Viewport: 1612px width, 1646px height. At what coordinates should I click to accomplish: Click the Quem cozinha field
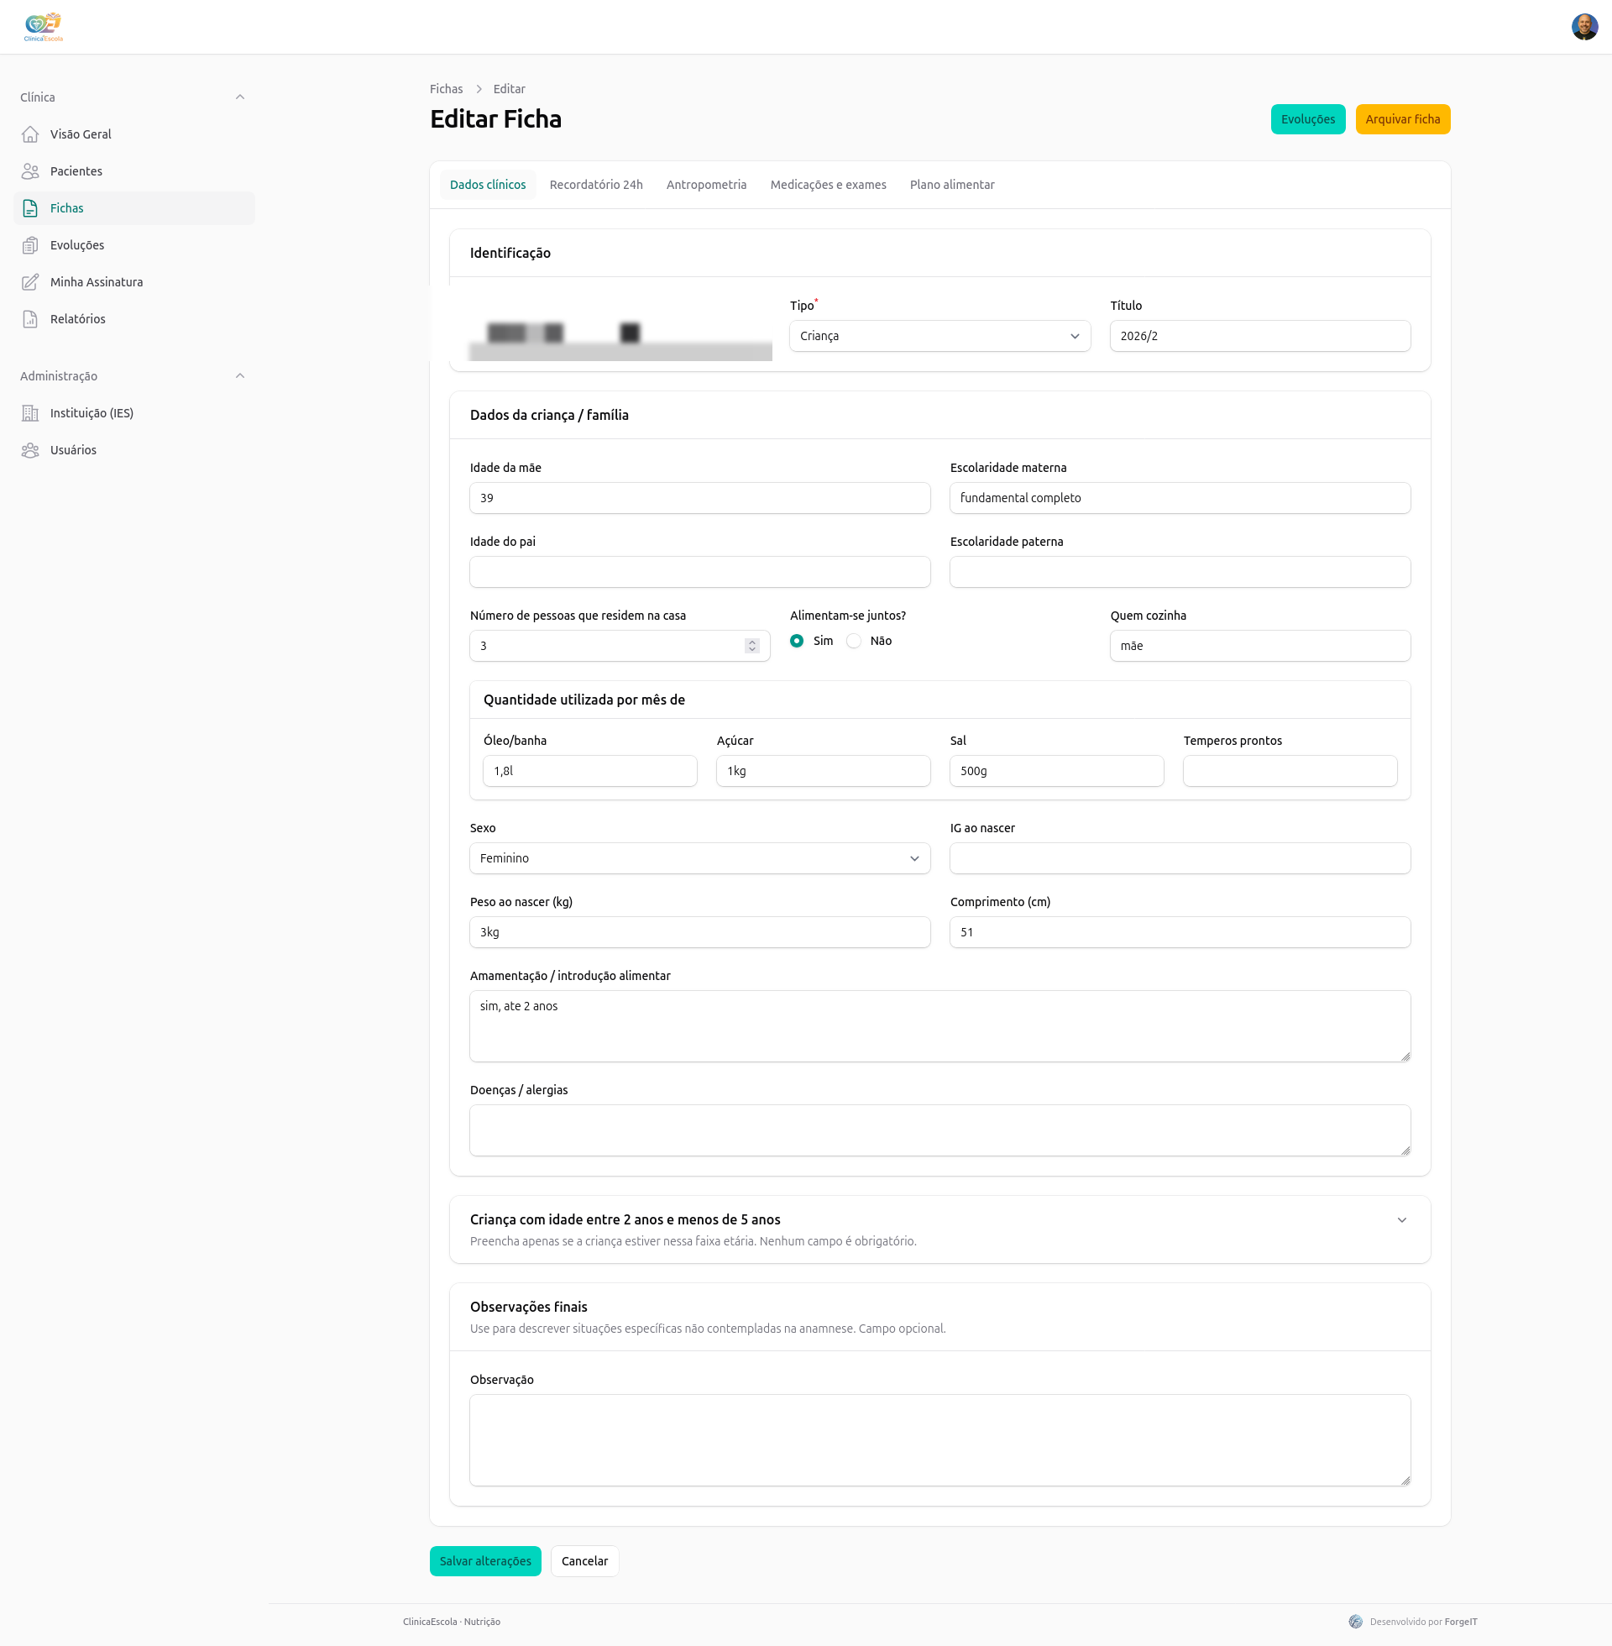(1260, 646)
